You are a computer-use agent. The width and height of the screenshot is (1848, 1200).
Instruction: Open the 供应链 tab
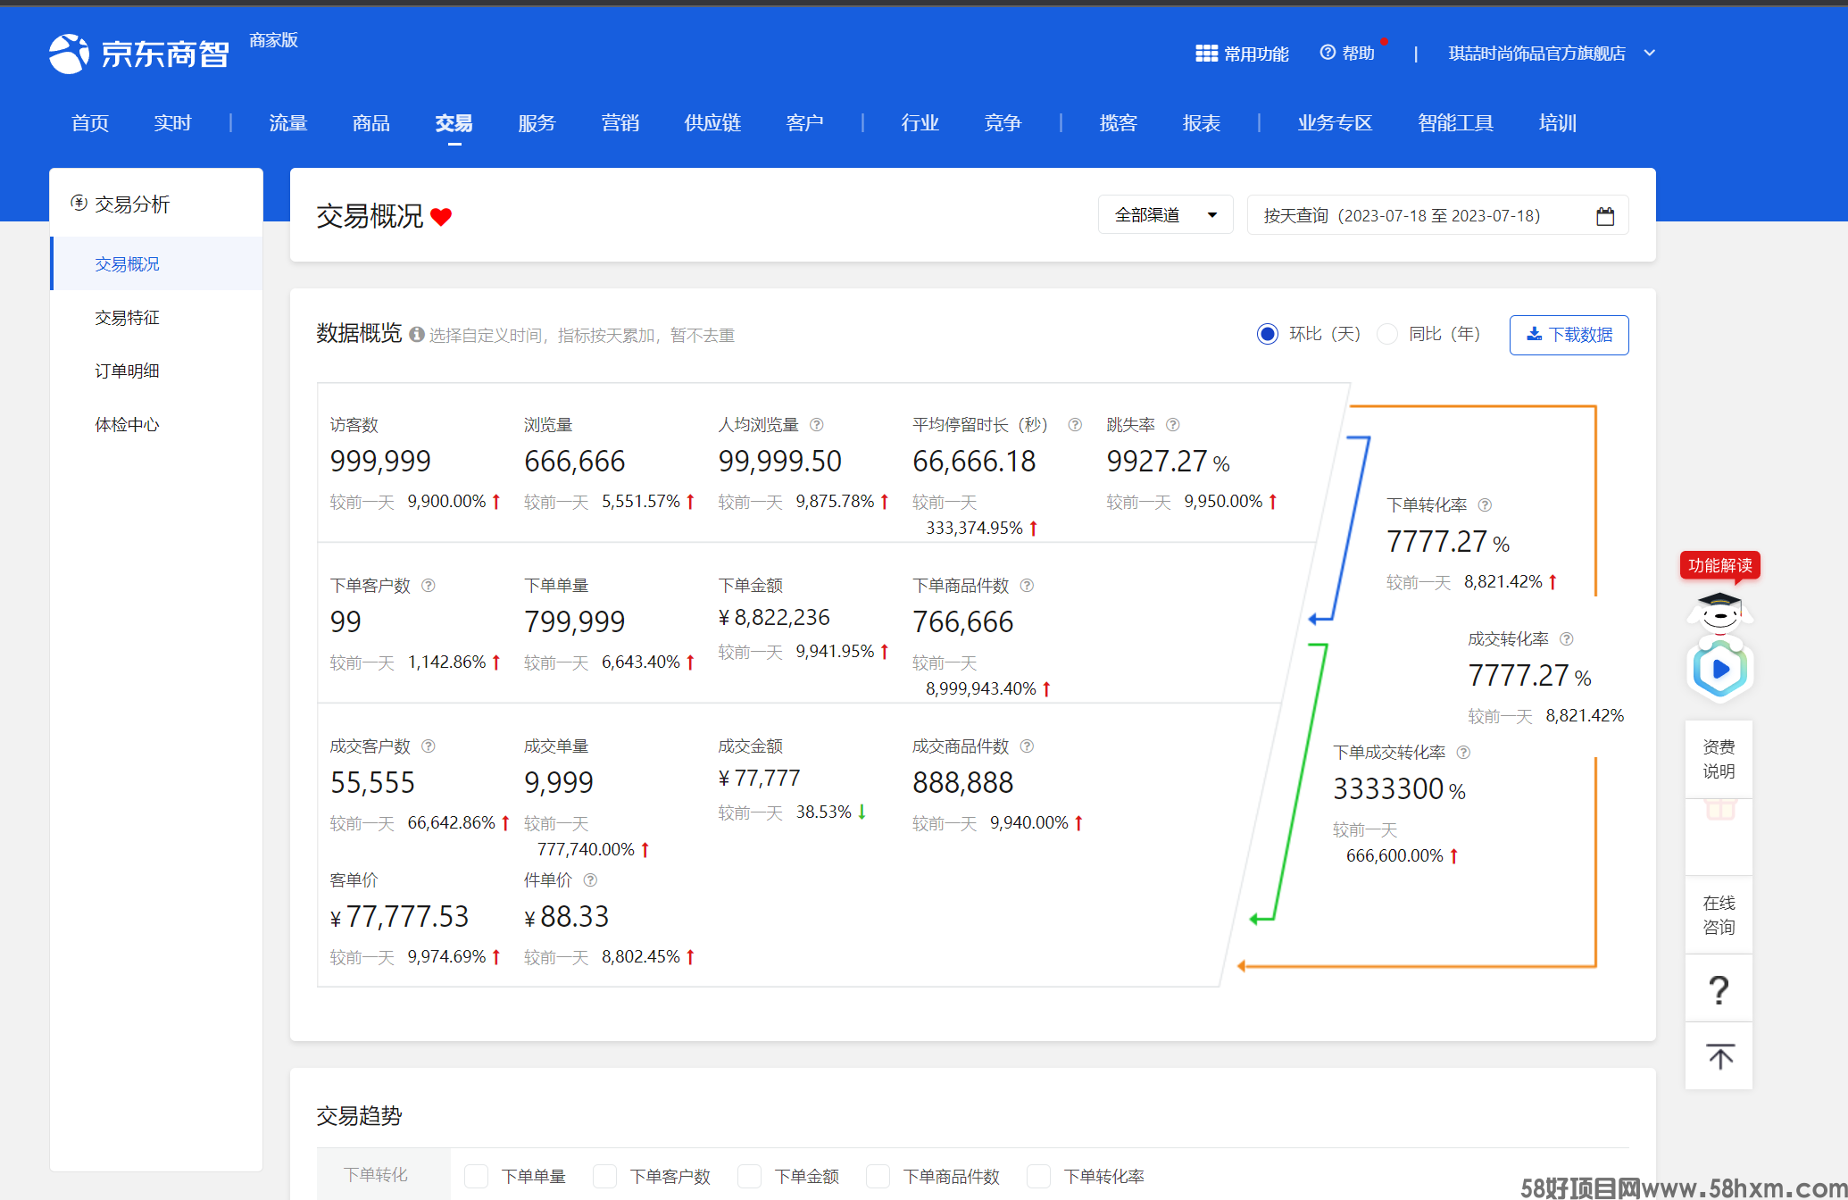712,123
